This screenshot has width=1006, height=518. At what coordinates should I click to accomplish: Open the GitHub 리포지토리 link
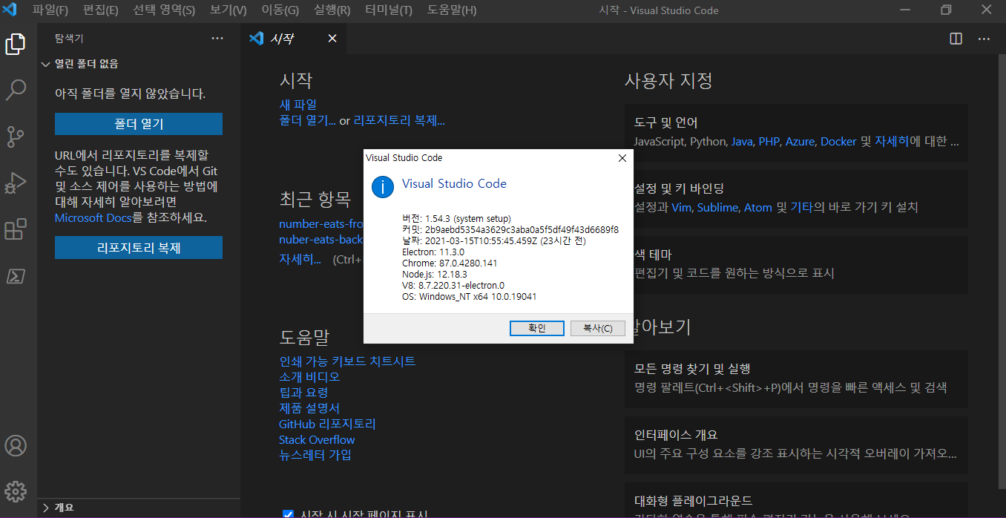tap(327, 424)
